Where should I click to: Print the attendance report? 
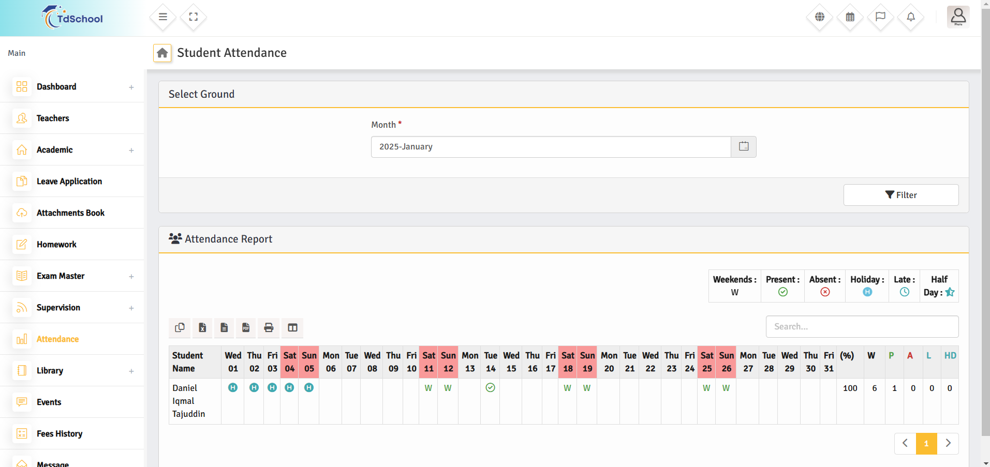point(269,328)
